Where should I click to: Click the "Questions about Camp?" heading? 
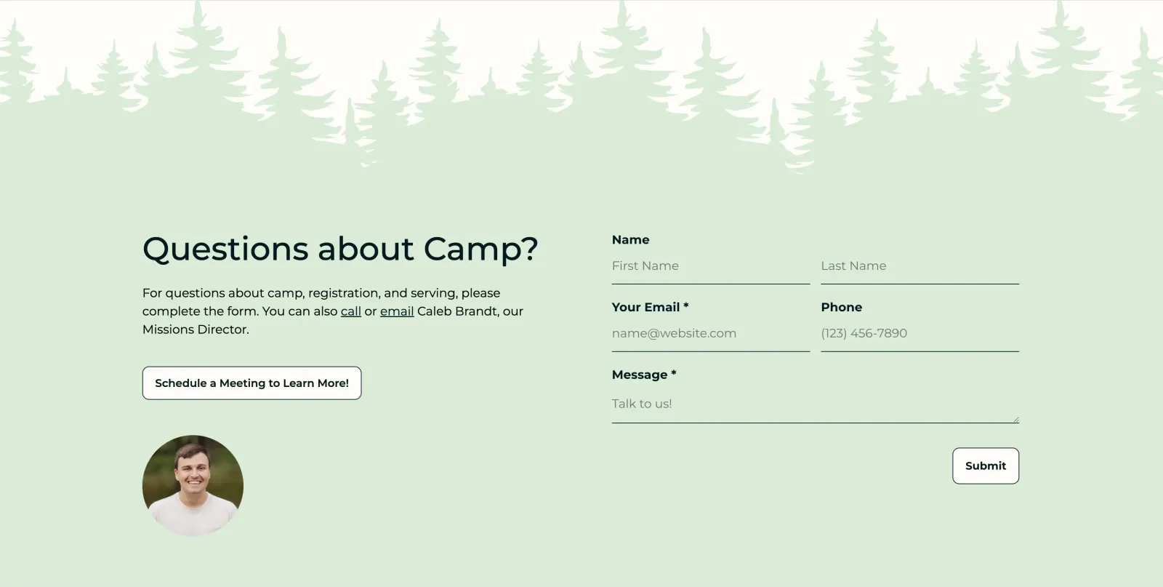click(x=340, y=249)
